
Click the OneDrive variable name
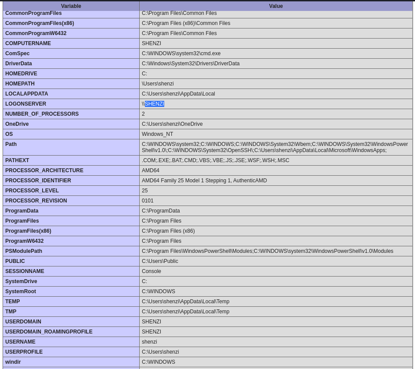tap(17, 124)
